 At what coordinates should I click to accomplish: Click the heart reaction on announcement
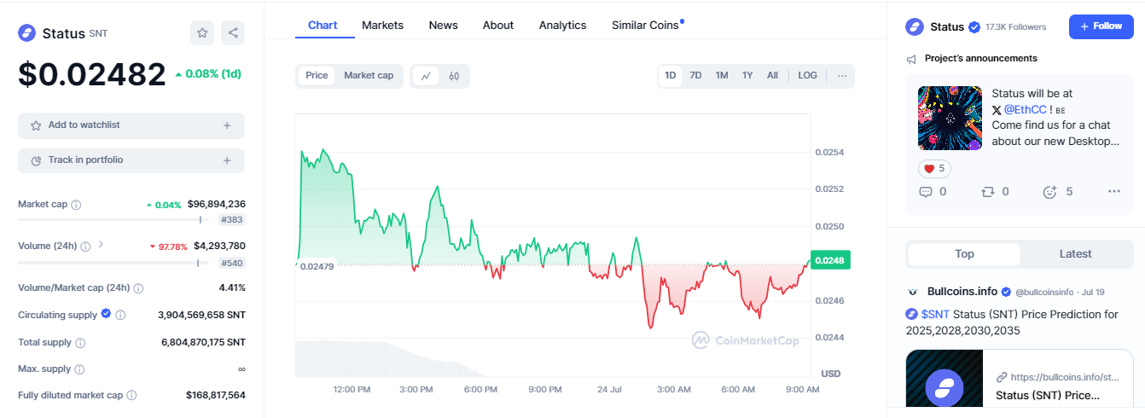pyautogui.click(x=934, y=169)
